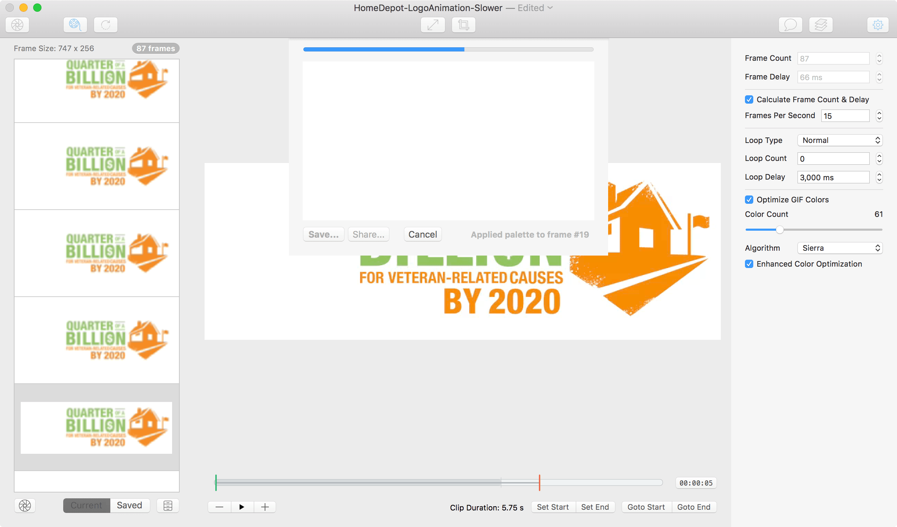Play the animation preview
The image size is (897, 527).
tap(242, 507)
